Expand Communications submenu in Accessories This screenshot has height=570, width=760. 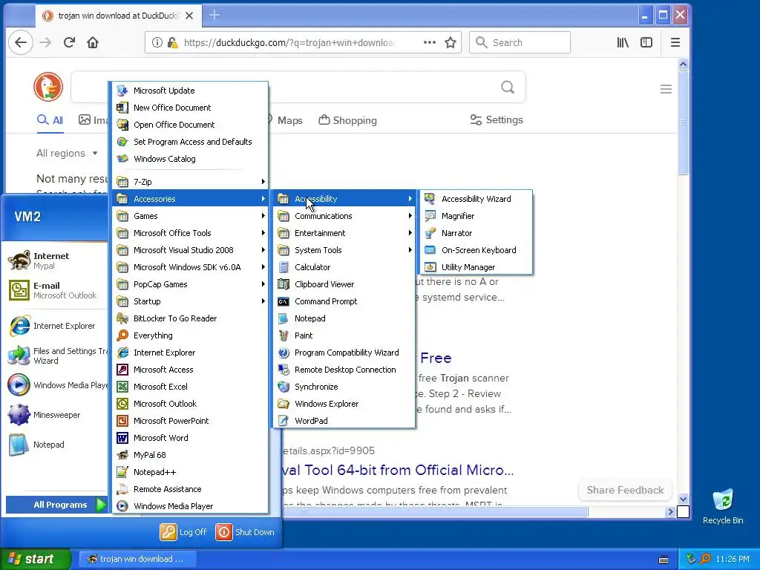coord(344,216)
